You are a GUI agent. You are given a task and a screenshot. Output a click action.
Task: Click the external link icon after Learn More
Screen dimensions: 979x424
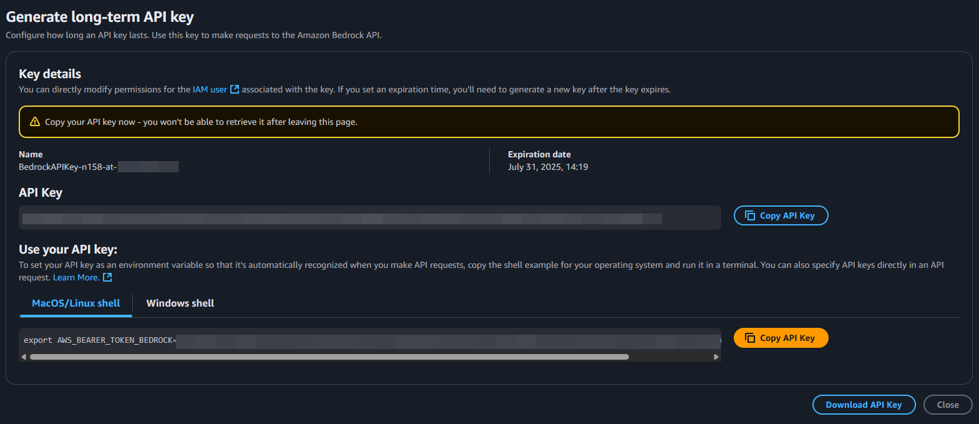107,277
